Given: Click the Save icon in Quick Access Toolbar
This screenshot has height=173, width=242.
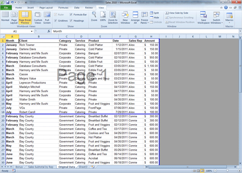Looking at the screenshot, I should (x=8, y=2).
